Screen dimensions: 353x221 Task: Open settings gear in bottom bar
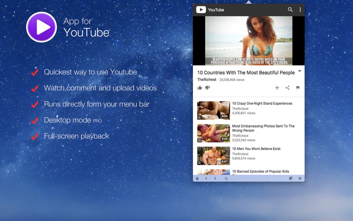point(300,179)
